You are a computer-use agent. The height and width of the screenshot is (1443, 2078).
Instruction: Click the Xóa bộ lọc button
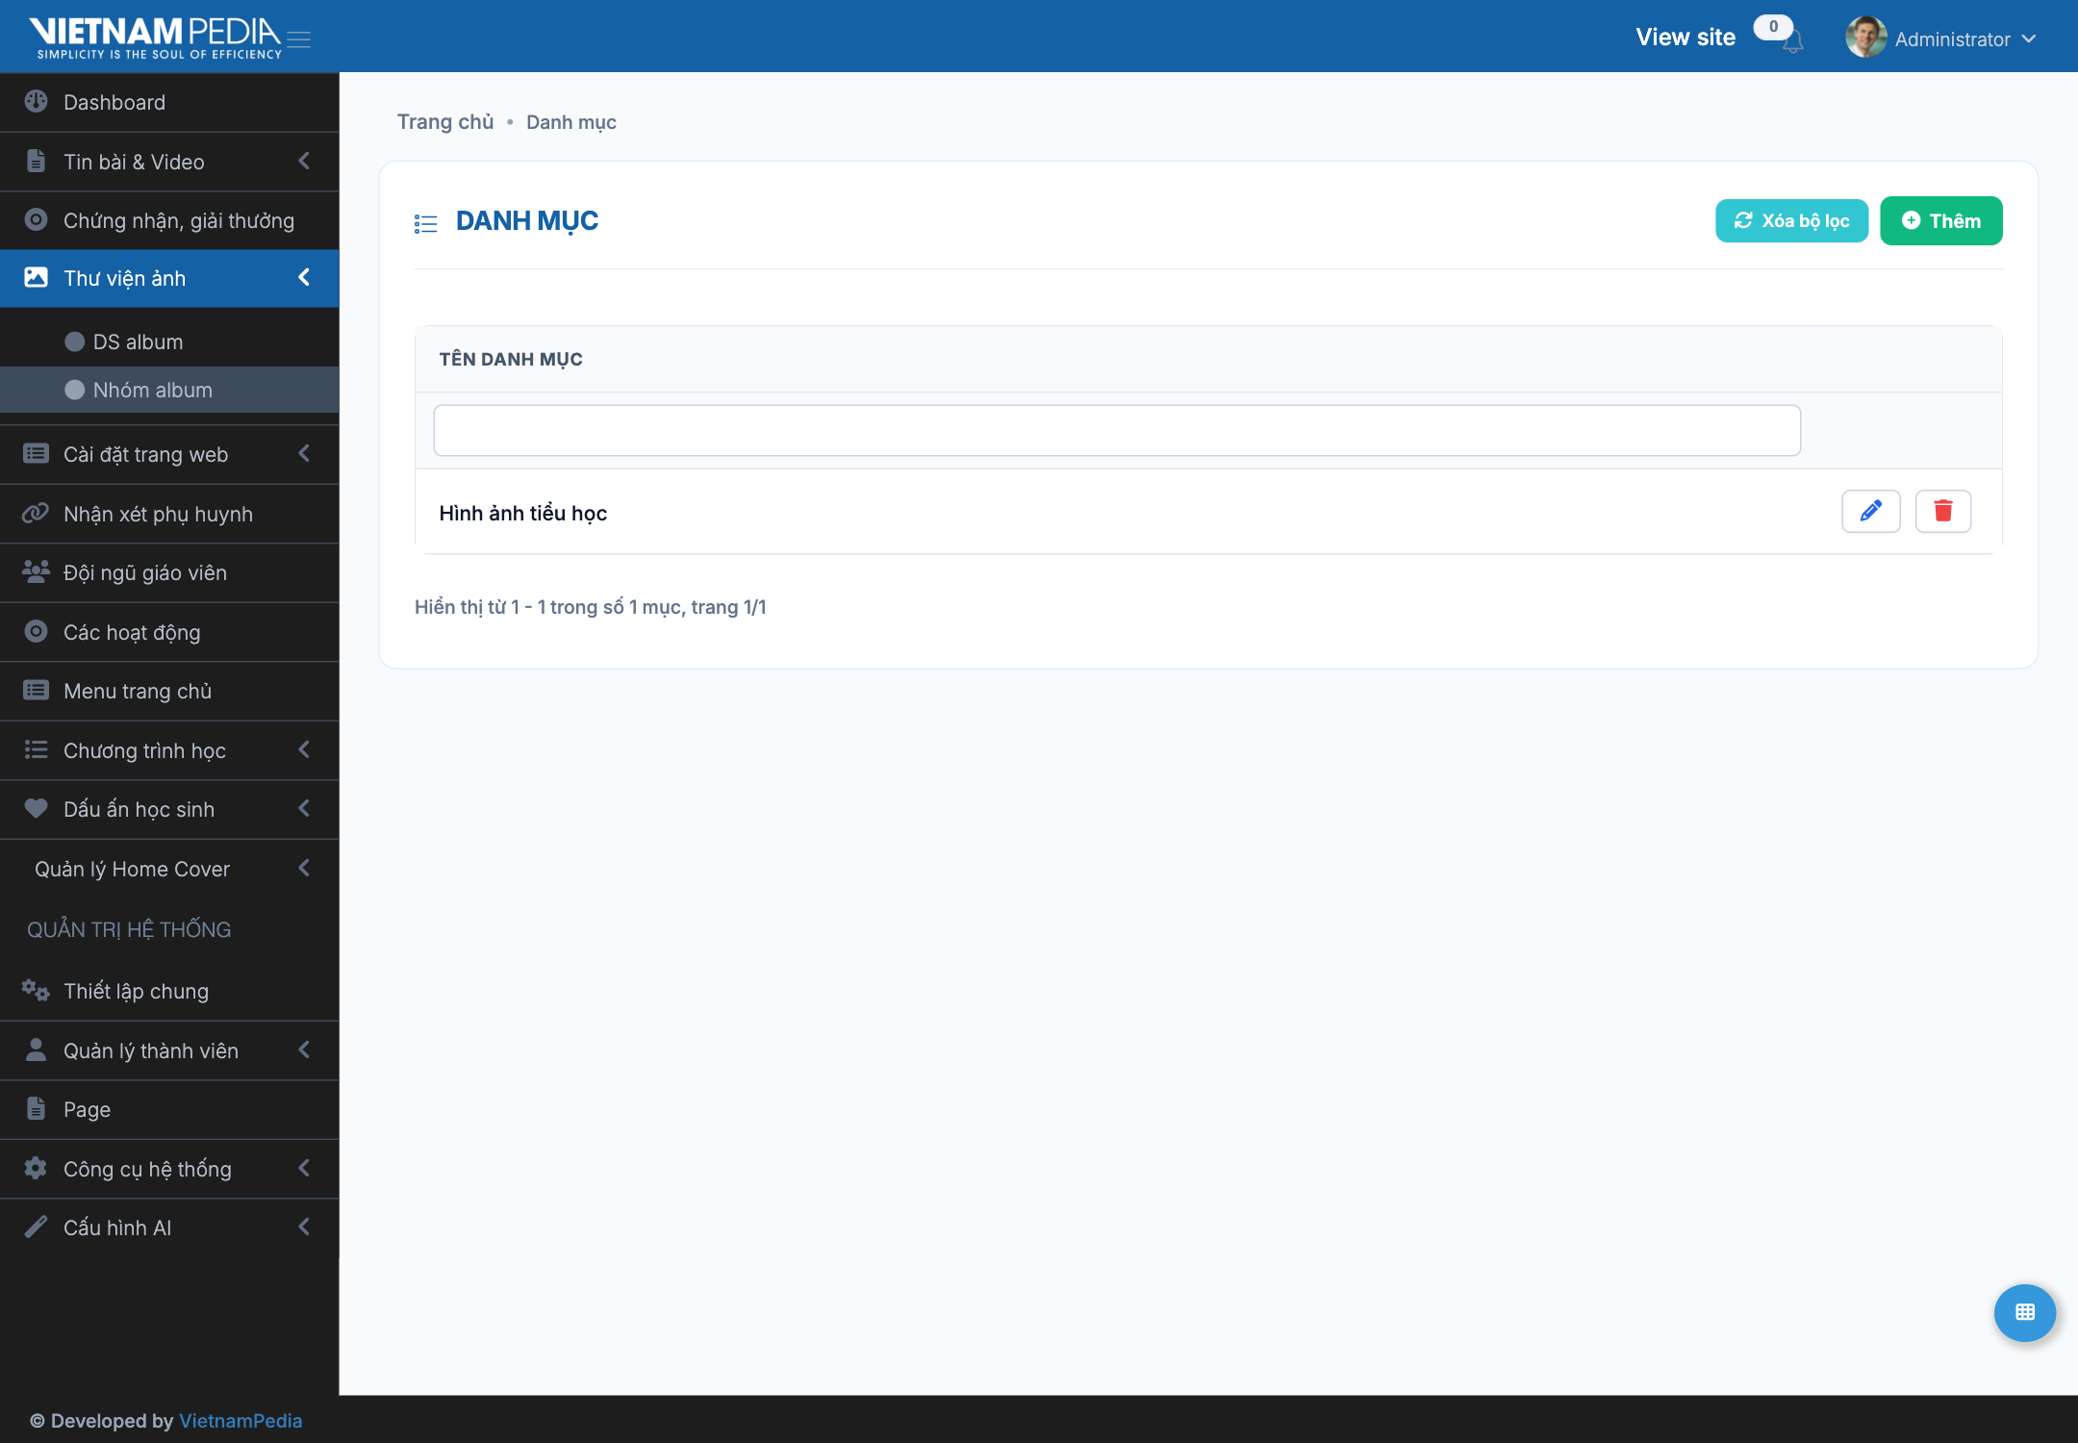tap(1791, 220)
